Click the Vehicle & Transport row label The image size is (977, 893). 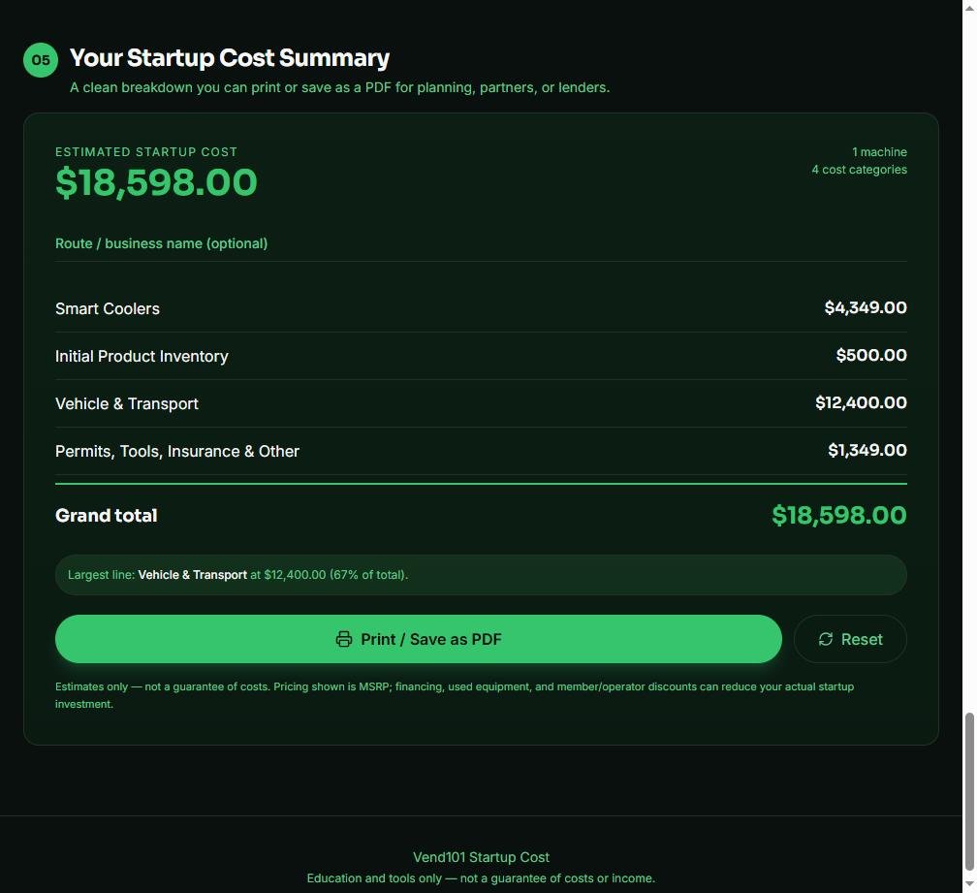pos(126,403)
